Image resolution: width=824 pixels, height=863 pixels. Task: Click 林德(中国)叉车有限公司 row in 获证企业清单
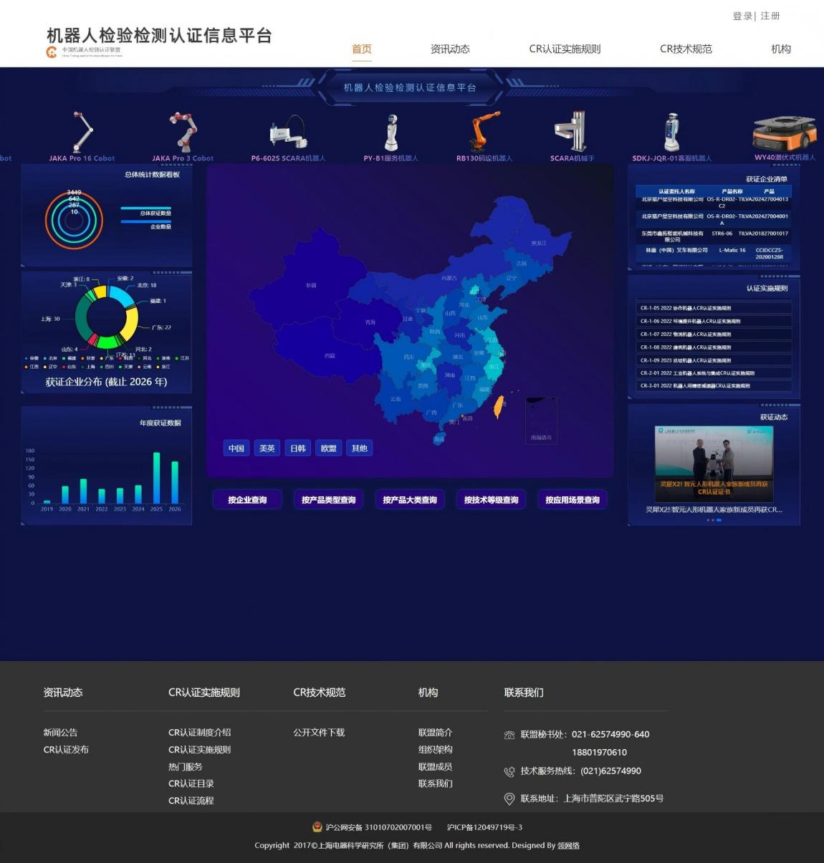(x=714, y=254)
